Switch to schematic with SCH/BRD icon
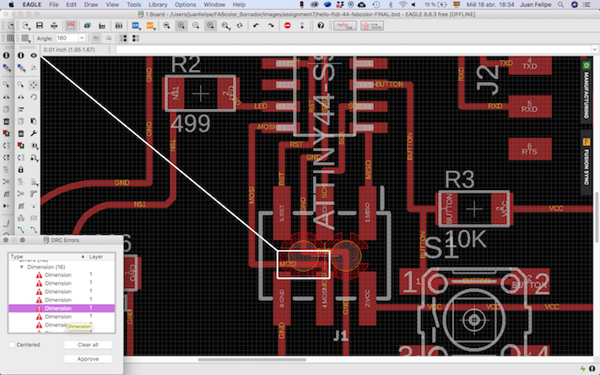The image size is (600, 375). coord(70,25)
